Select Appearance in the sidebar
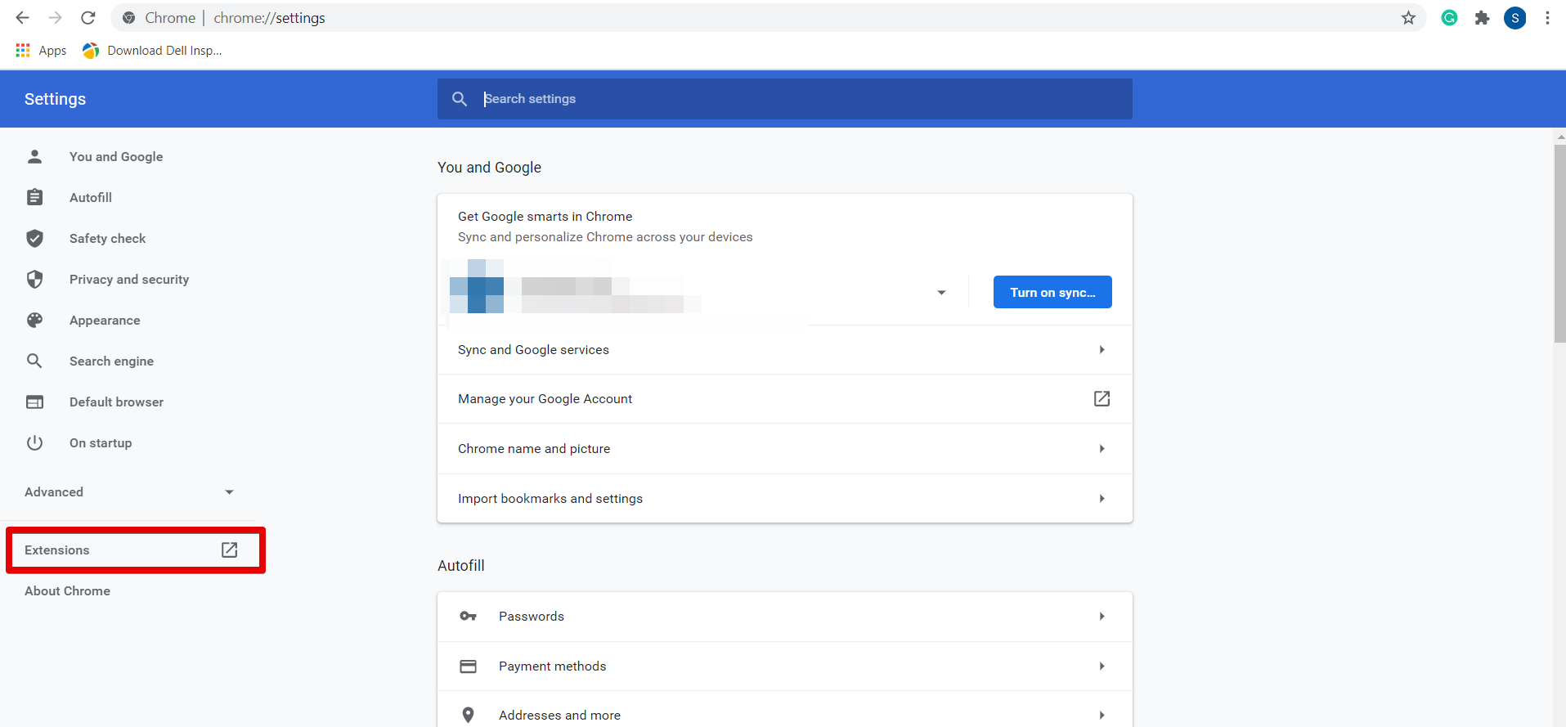Screen dimensions: 1566x727 105,321
